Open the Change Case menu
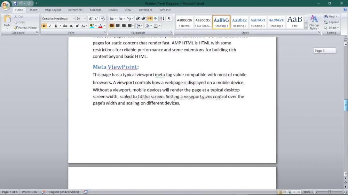348x195 pixels. point(84,26)
